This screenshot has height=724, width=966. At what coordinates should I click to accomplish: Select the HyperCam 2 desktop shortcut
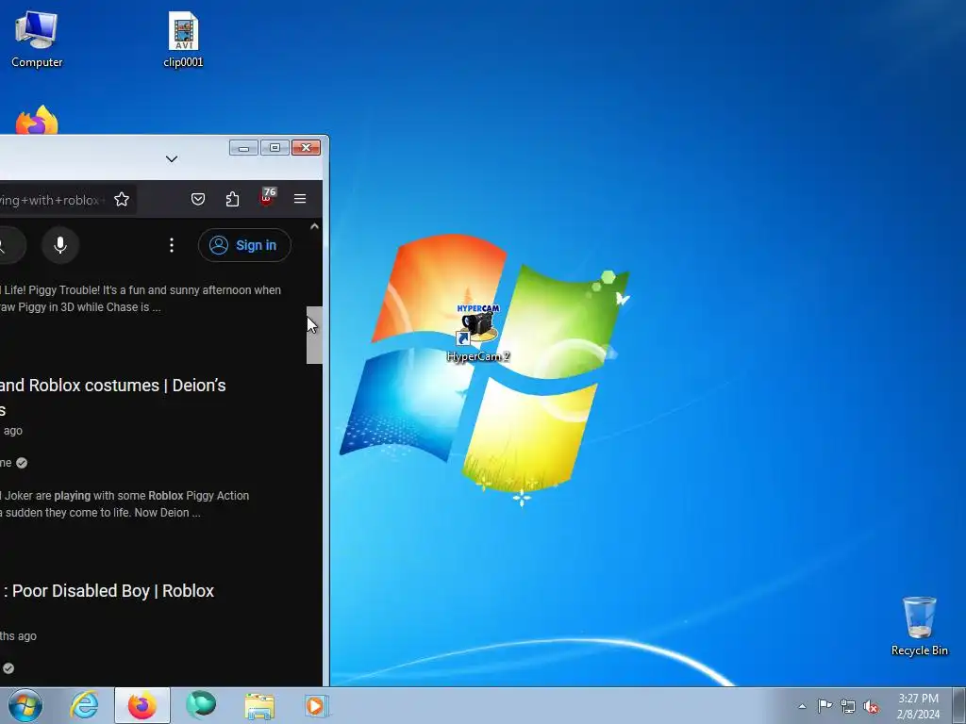click(x=478, y=333)
